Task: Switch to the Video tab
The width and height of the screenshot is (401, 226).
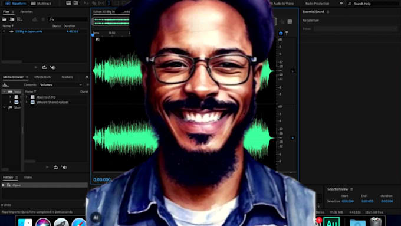Action: (28, 177)
